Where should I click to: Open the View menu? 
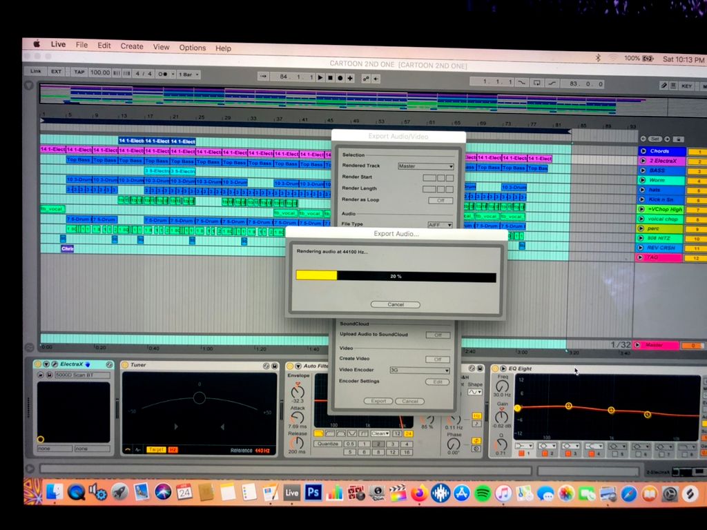tap(161, 47)
